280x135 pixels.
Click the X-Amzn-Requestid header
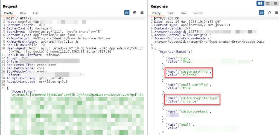[x=205, y=32]
